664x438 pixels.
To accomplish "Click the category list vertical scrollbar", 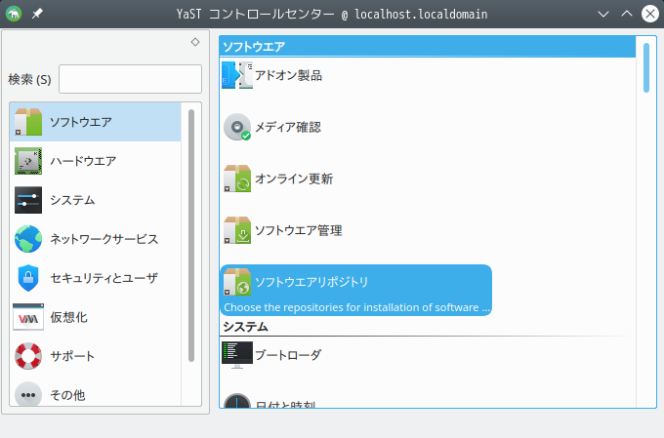I will coord(191,235).
